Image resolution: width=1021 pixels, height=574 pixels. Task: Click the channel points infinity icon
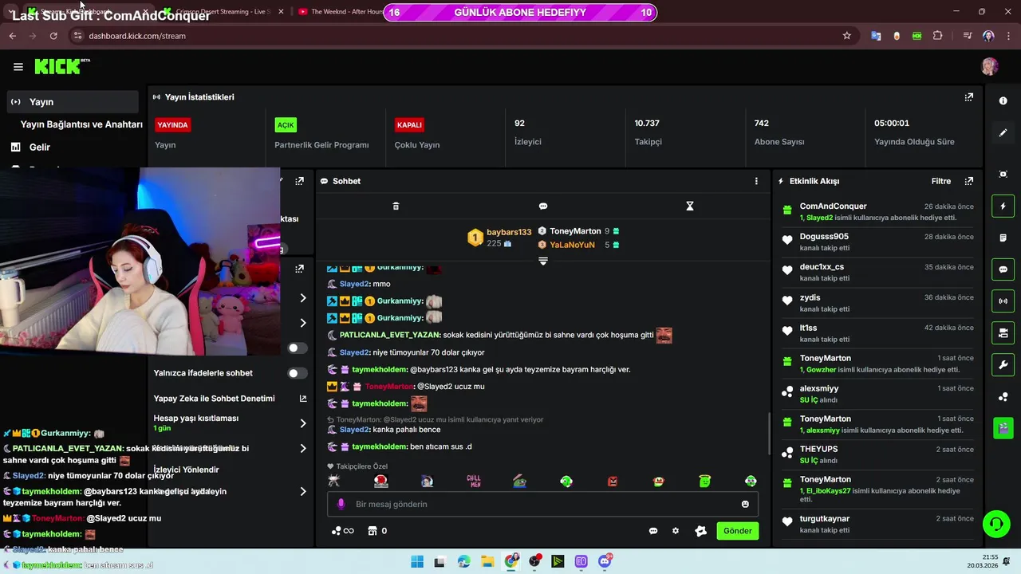(x=342, y=531)
